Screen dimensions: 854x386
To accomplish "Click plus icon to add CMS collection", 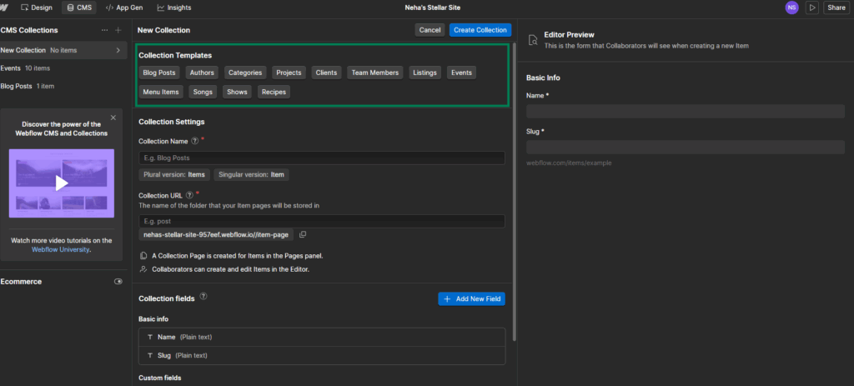I will (118, 30).
